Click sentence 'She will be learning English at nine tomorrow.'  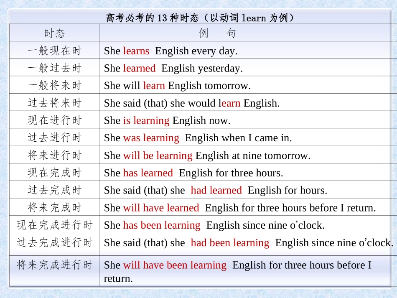click(207, 156)
